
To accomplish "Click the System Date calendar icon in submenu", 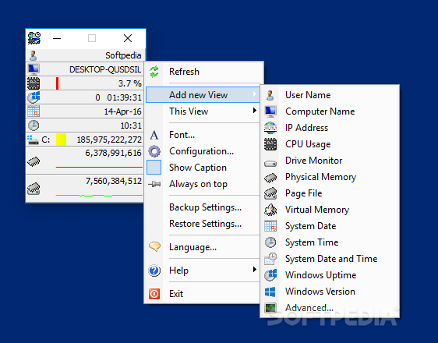I will pos(270,226).
